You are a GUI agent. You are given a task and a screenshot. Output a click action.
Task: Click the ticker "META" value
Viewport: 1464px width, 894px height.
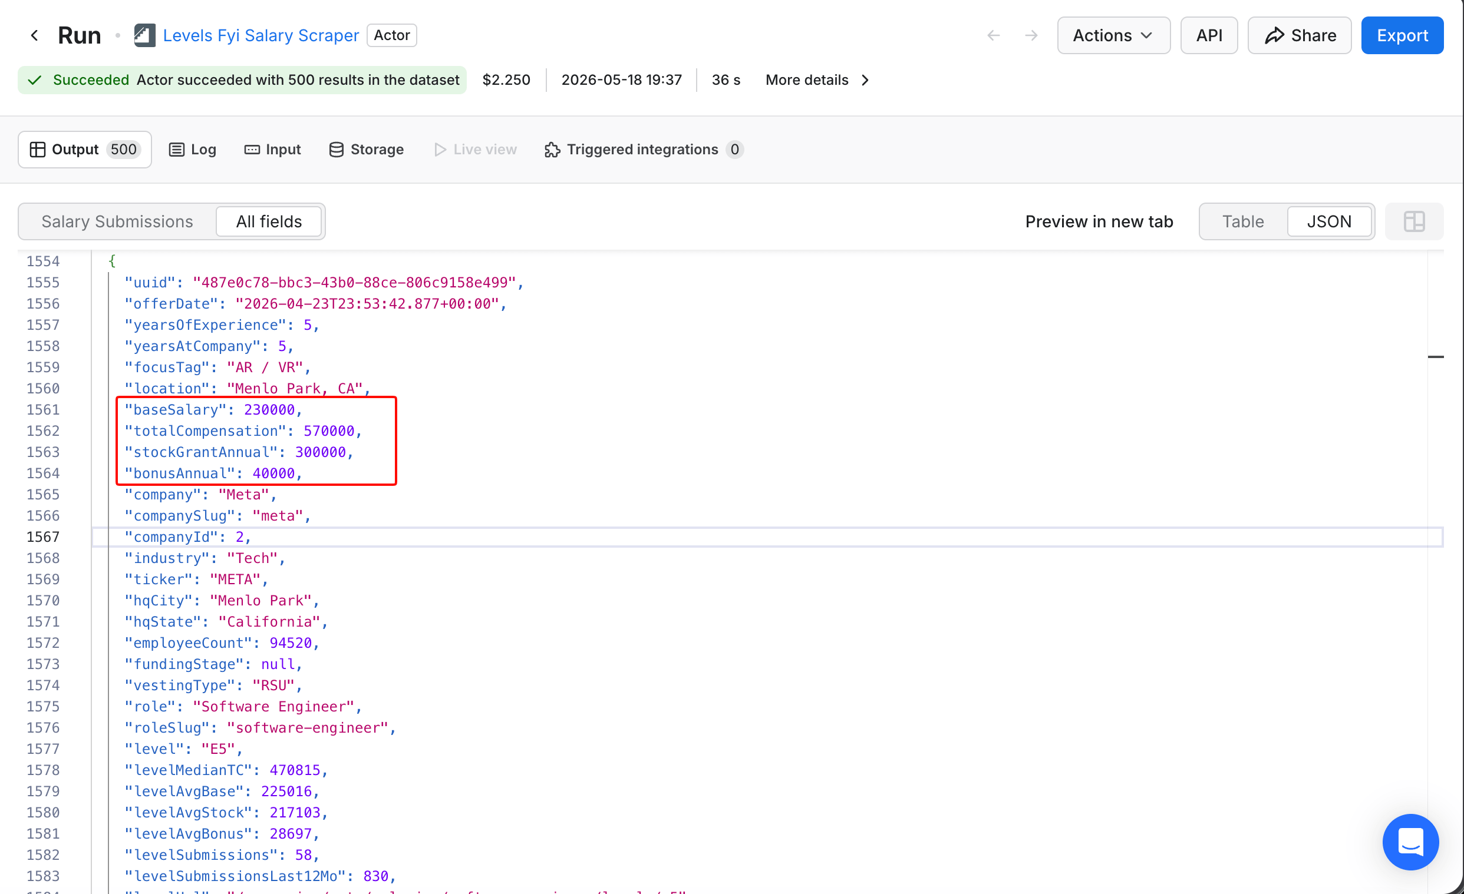pyautogui.click(x=235, y=580)
